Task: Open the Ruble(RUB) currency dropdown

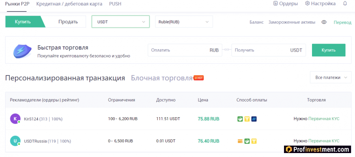Action: pyautogui.click(x=184, y=22)
